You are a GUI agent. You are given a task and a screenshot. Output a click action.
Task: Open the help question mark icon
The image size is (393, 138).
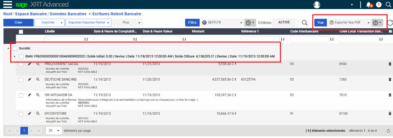[x=379, y=5]
